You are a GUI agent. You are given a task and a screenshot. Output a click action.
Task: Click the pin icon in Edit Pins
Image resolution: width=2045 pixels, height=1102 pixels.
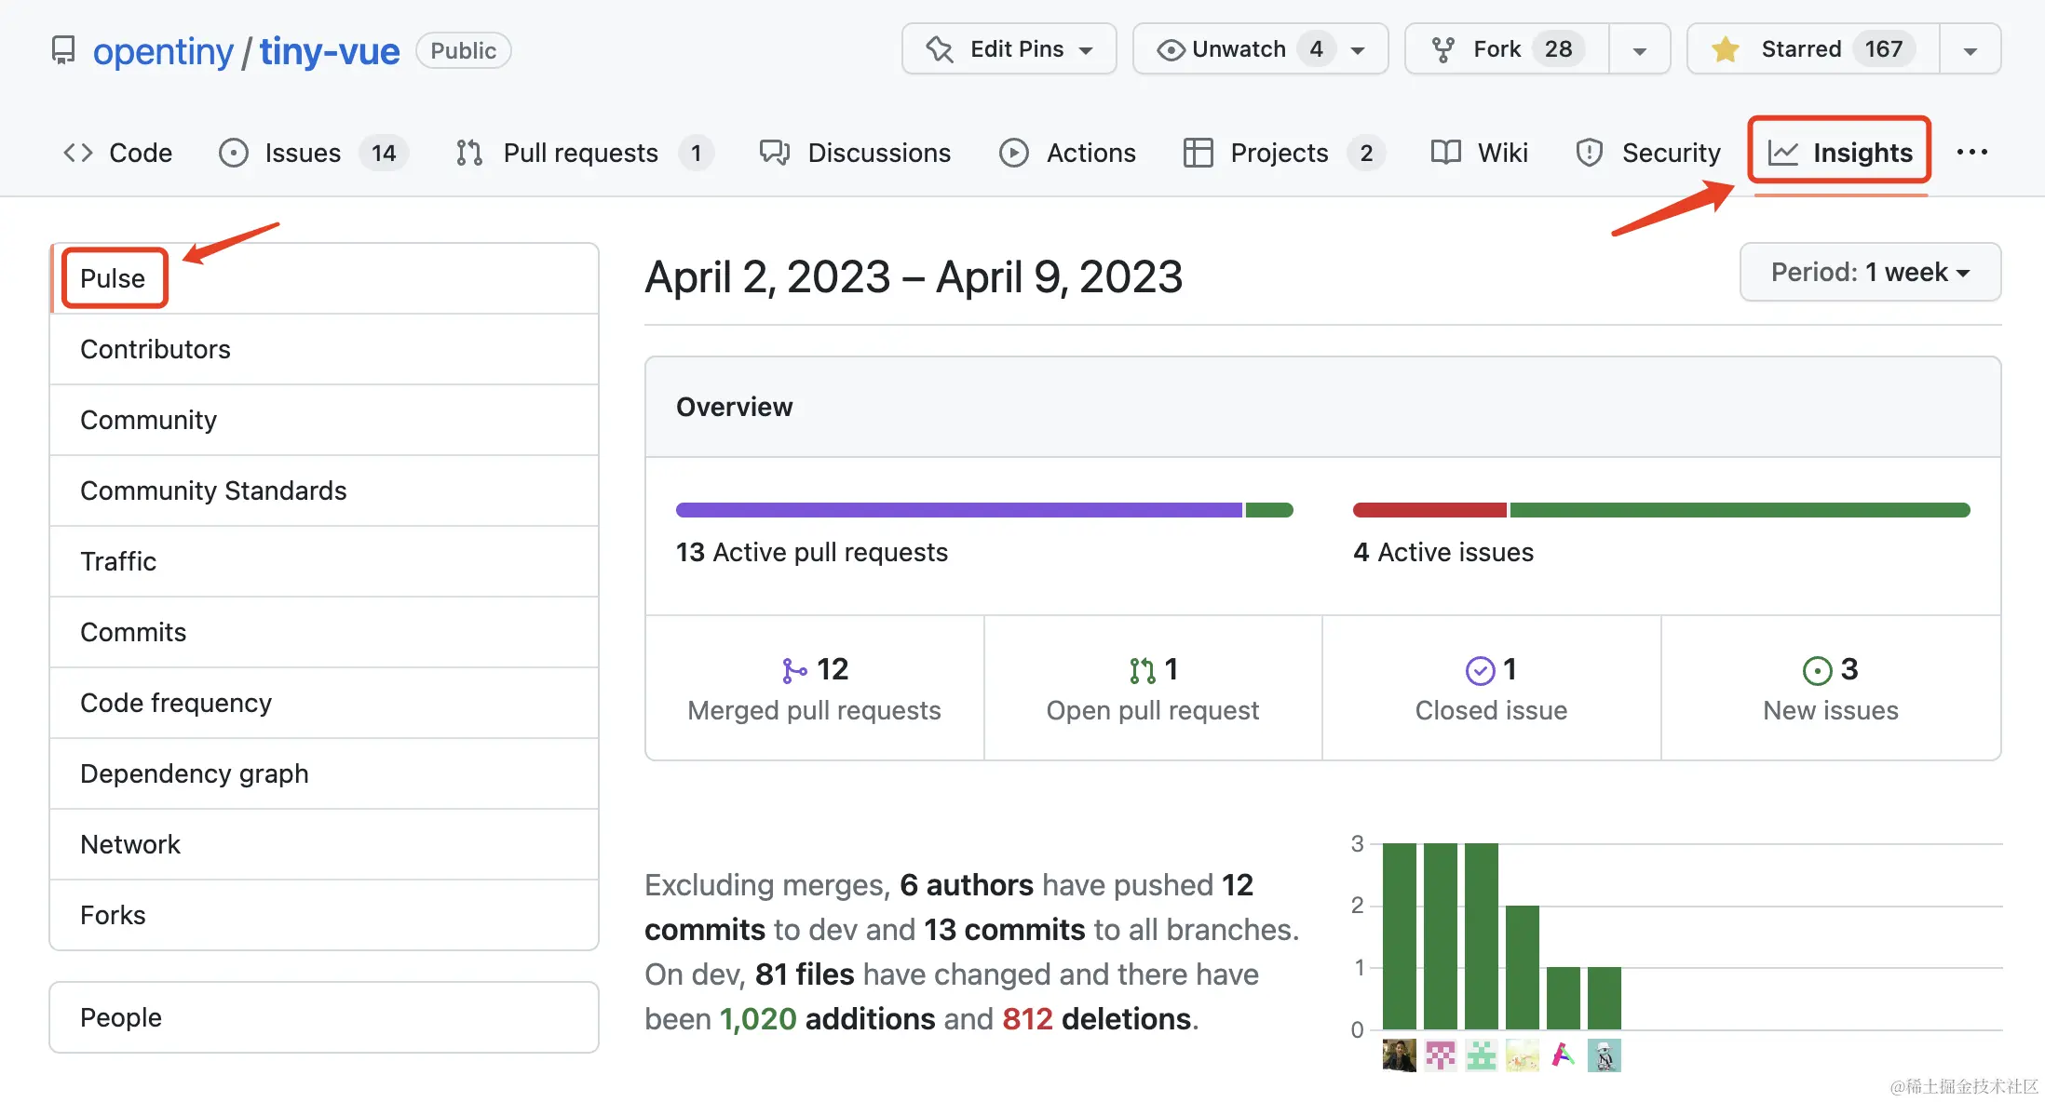pos(940,49)
